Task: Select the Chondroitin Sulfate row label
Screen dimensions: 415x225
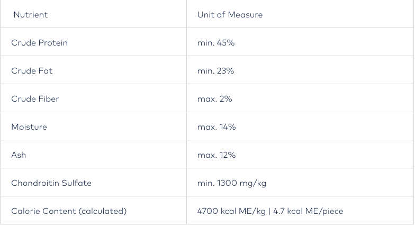Action: point(51,183)
